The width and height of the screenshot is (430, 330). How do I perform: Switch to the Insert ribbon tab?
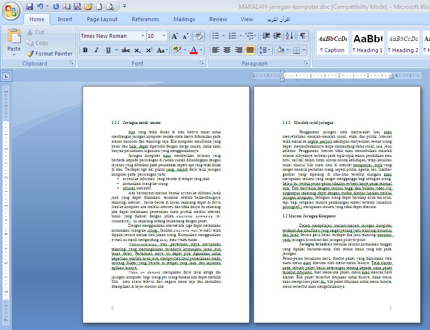coord(65,19)
